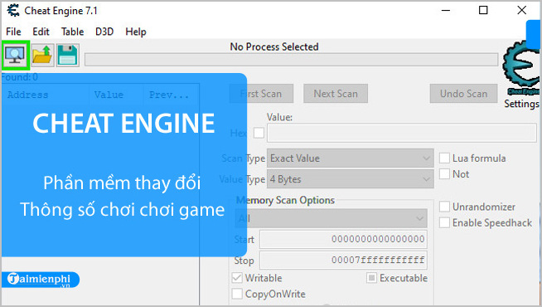Screen dimensions: 542x307
Task: Close the Cheat Engine window
Action: (x=521, y=11)
